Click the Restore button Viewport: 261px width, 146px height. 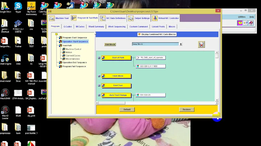tap(187, 109)
